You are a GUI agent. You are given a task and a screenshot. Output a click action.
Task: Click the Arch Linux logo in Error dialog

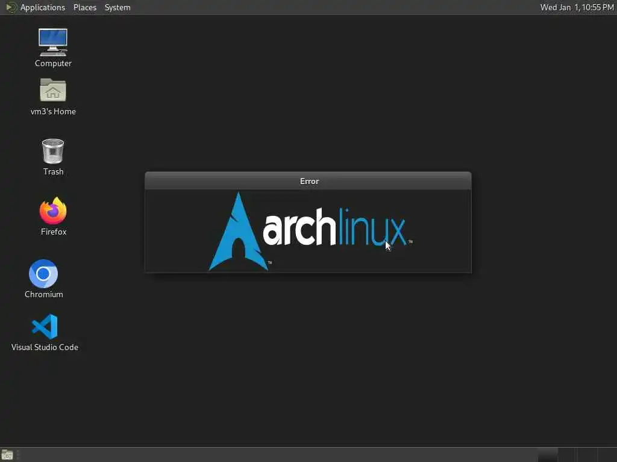(x=310, y=232)
